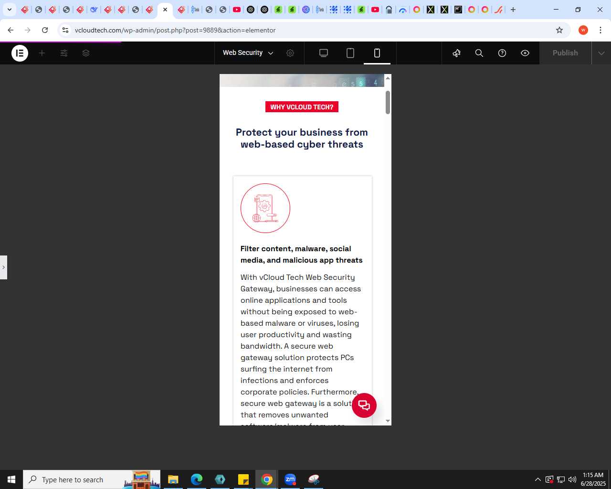Open the Structure layers panel
The image size is (611, 489).
click(x=86, y=53)
